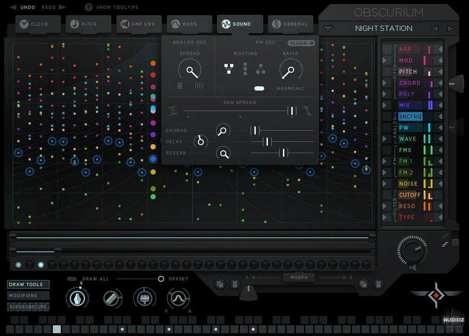
Task: Click the Morph button
Action: (299, 278)
